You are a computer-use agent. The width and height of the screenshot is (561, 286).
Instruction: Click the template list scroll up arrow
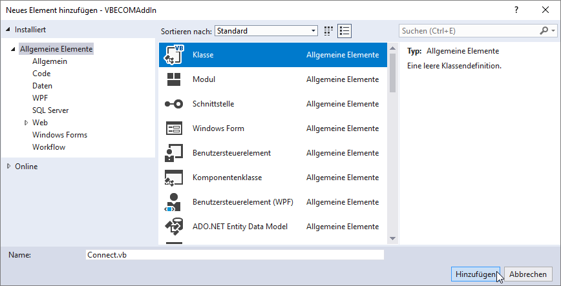click(392, 48)
